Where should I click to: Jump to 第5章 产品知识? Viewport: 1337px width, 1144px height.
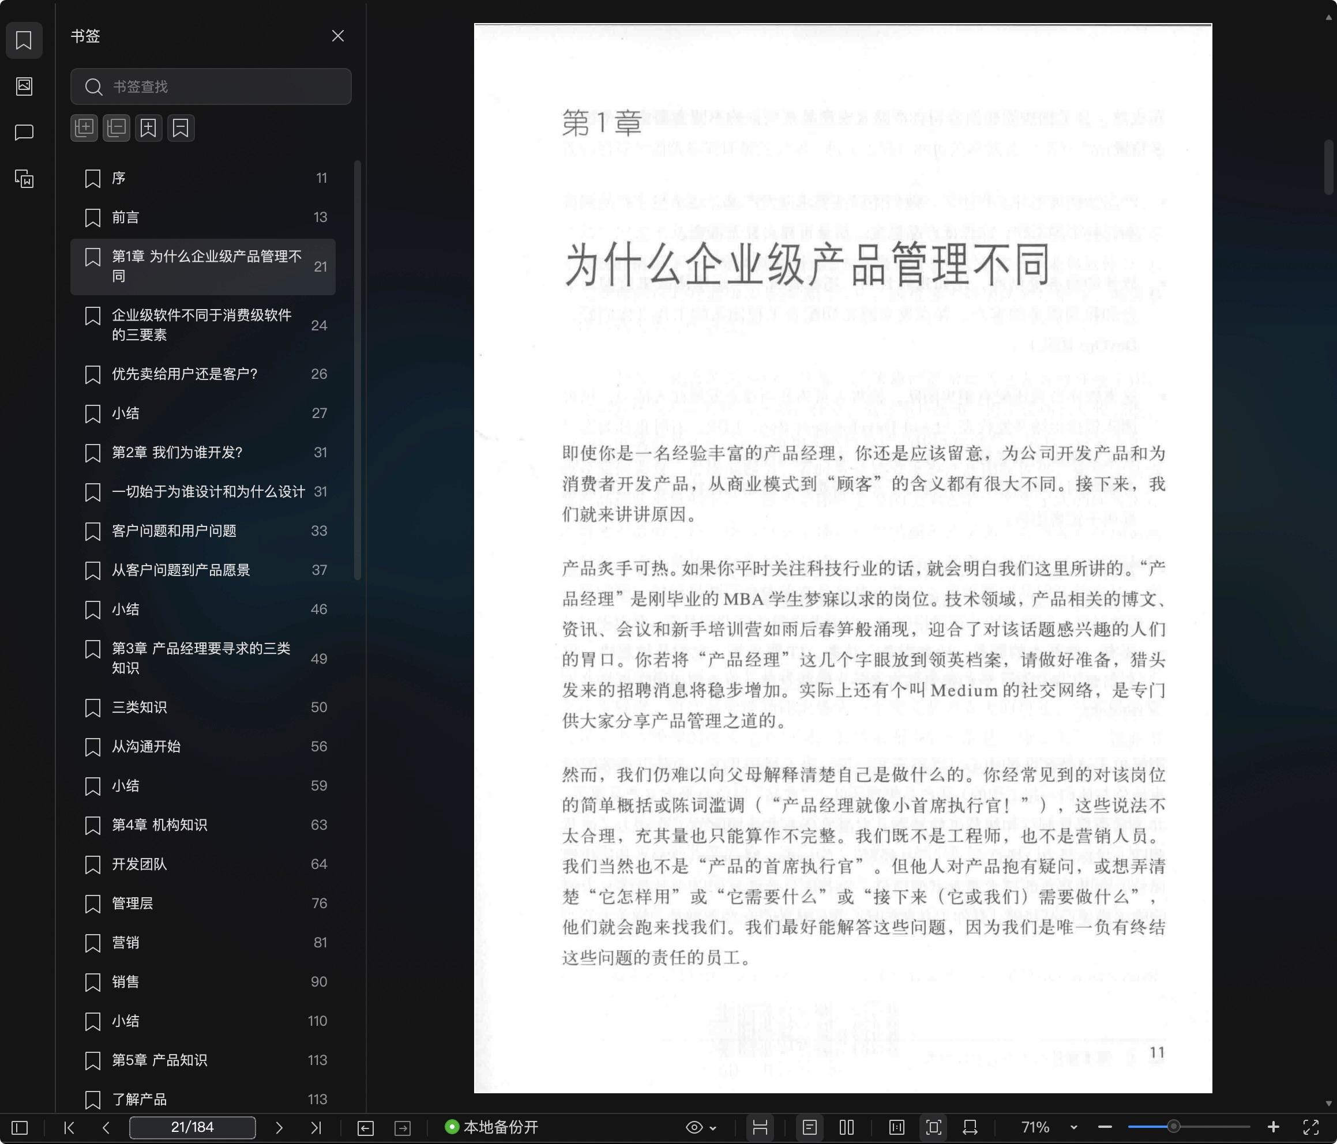pos(202,1060)
